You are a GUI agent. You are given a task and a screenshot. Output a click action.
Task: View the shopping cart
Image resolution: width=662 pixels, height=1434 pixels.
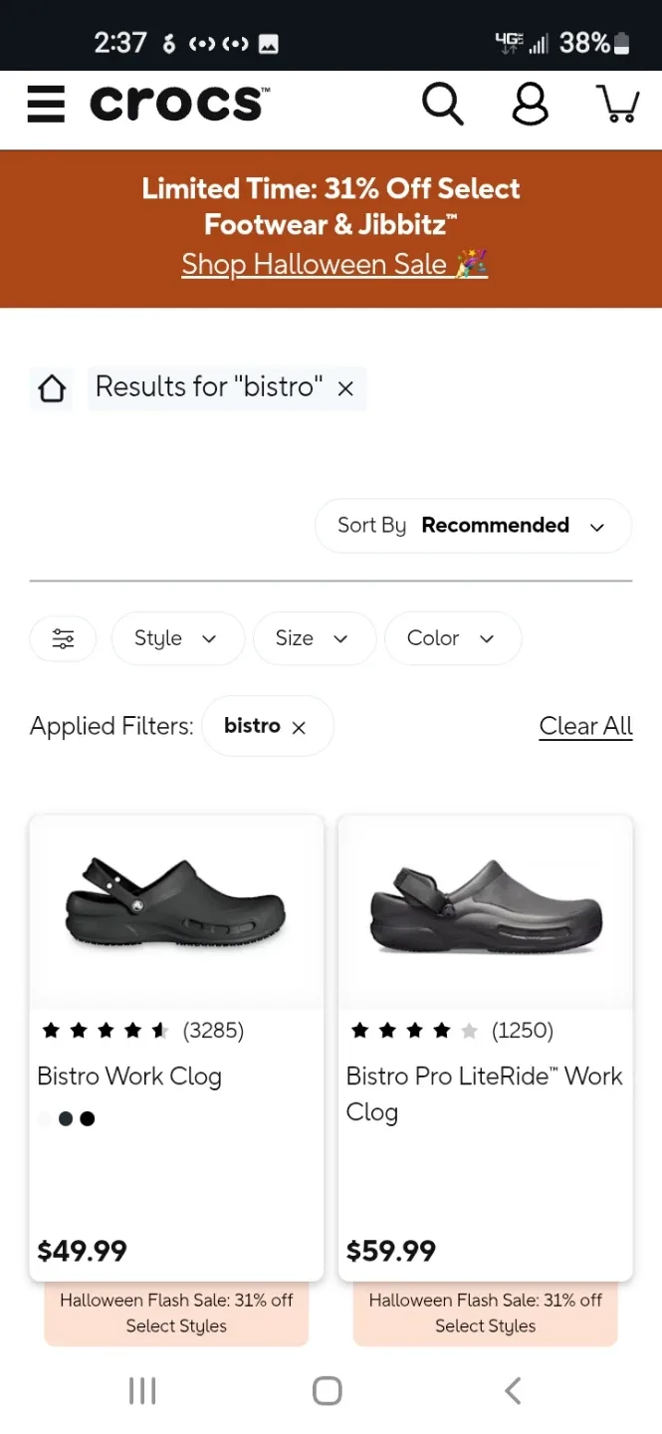(x=617, y=103)
